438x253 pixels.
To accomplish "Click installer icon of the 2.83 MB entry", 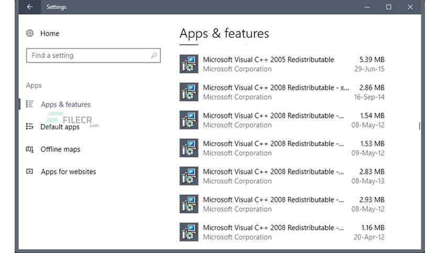I will (x=189, y=176).
